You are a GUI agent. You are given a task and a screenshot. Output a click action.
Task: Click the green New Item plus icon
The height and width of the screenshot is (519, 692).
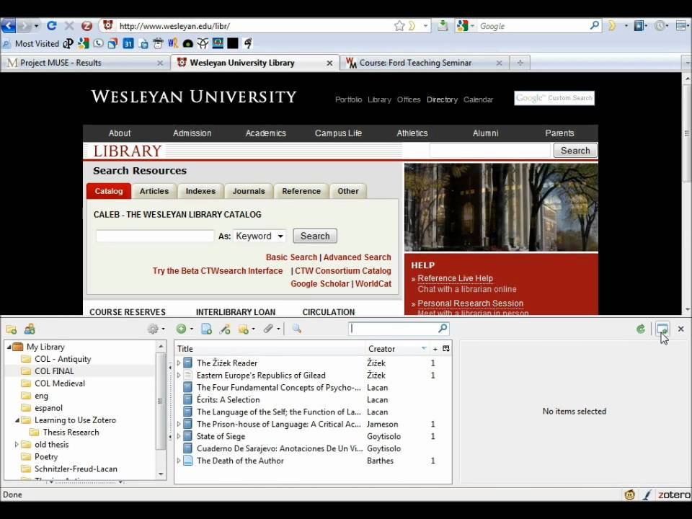(181, 329)
